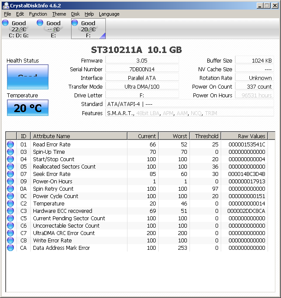This screenshot has height=298, width=281.
Task: Open the Help menu
Action: [89, 14]
